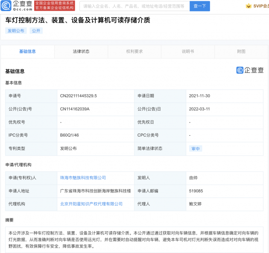The height and width of the screenshot is (253, 269).
Task: Click the 公开 status tag
Action: point(36,31)
